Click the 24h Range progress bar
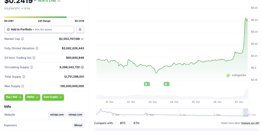 point(44,17)
